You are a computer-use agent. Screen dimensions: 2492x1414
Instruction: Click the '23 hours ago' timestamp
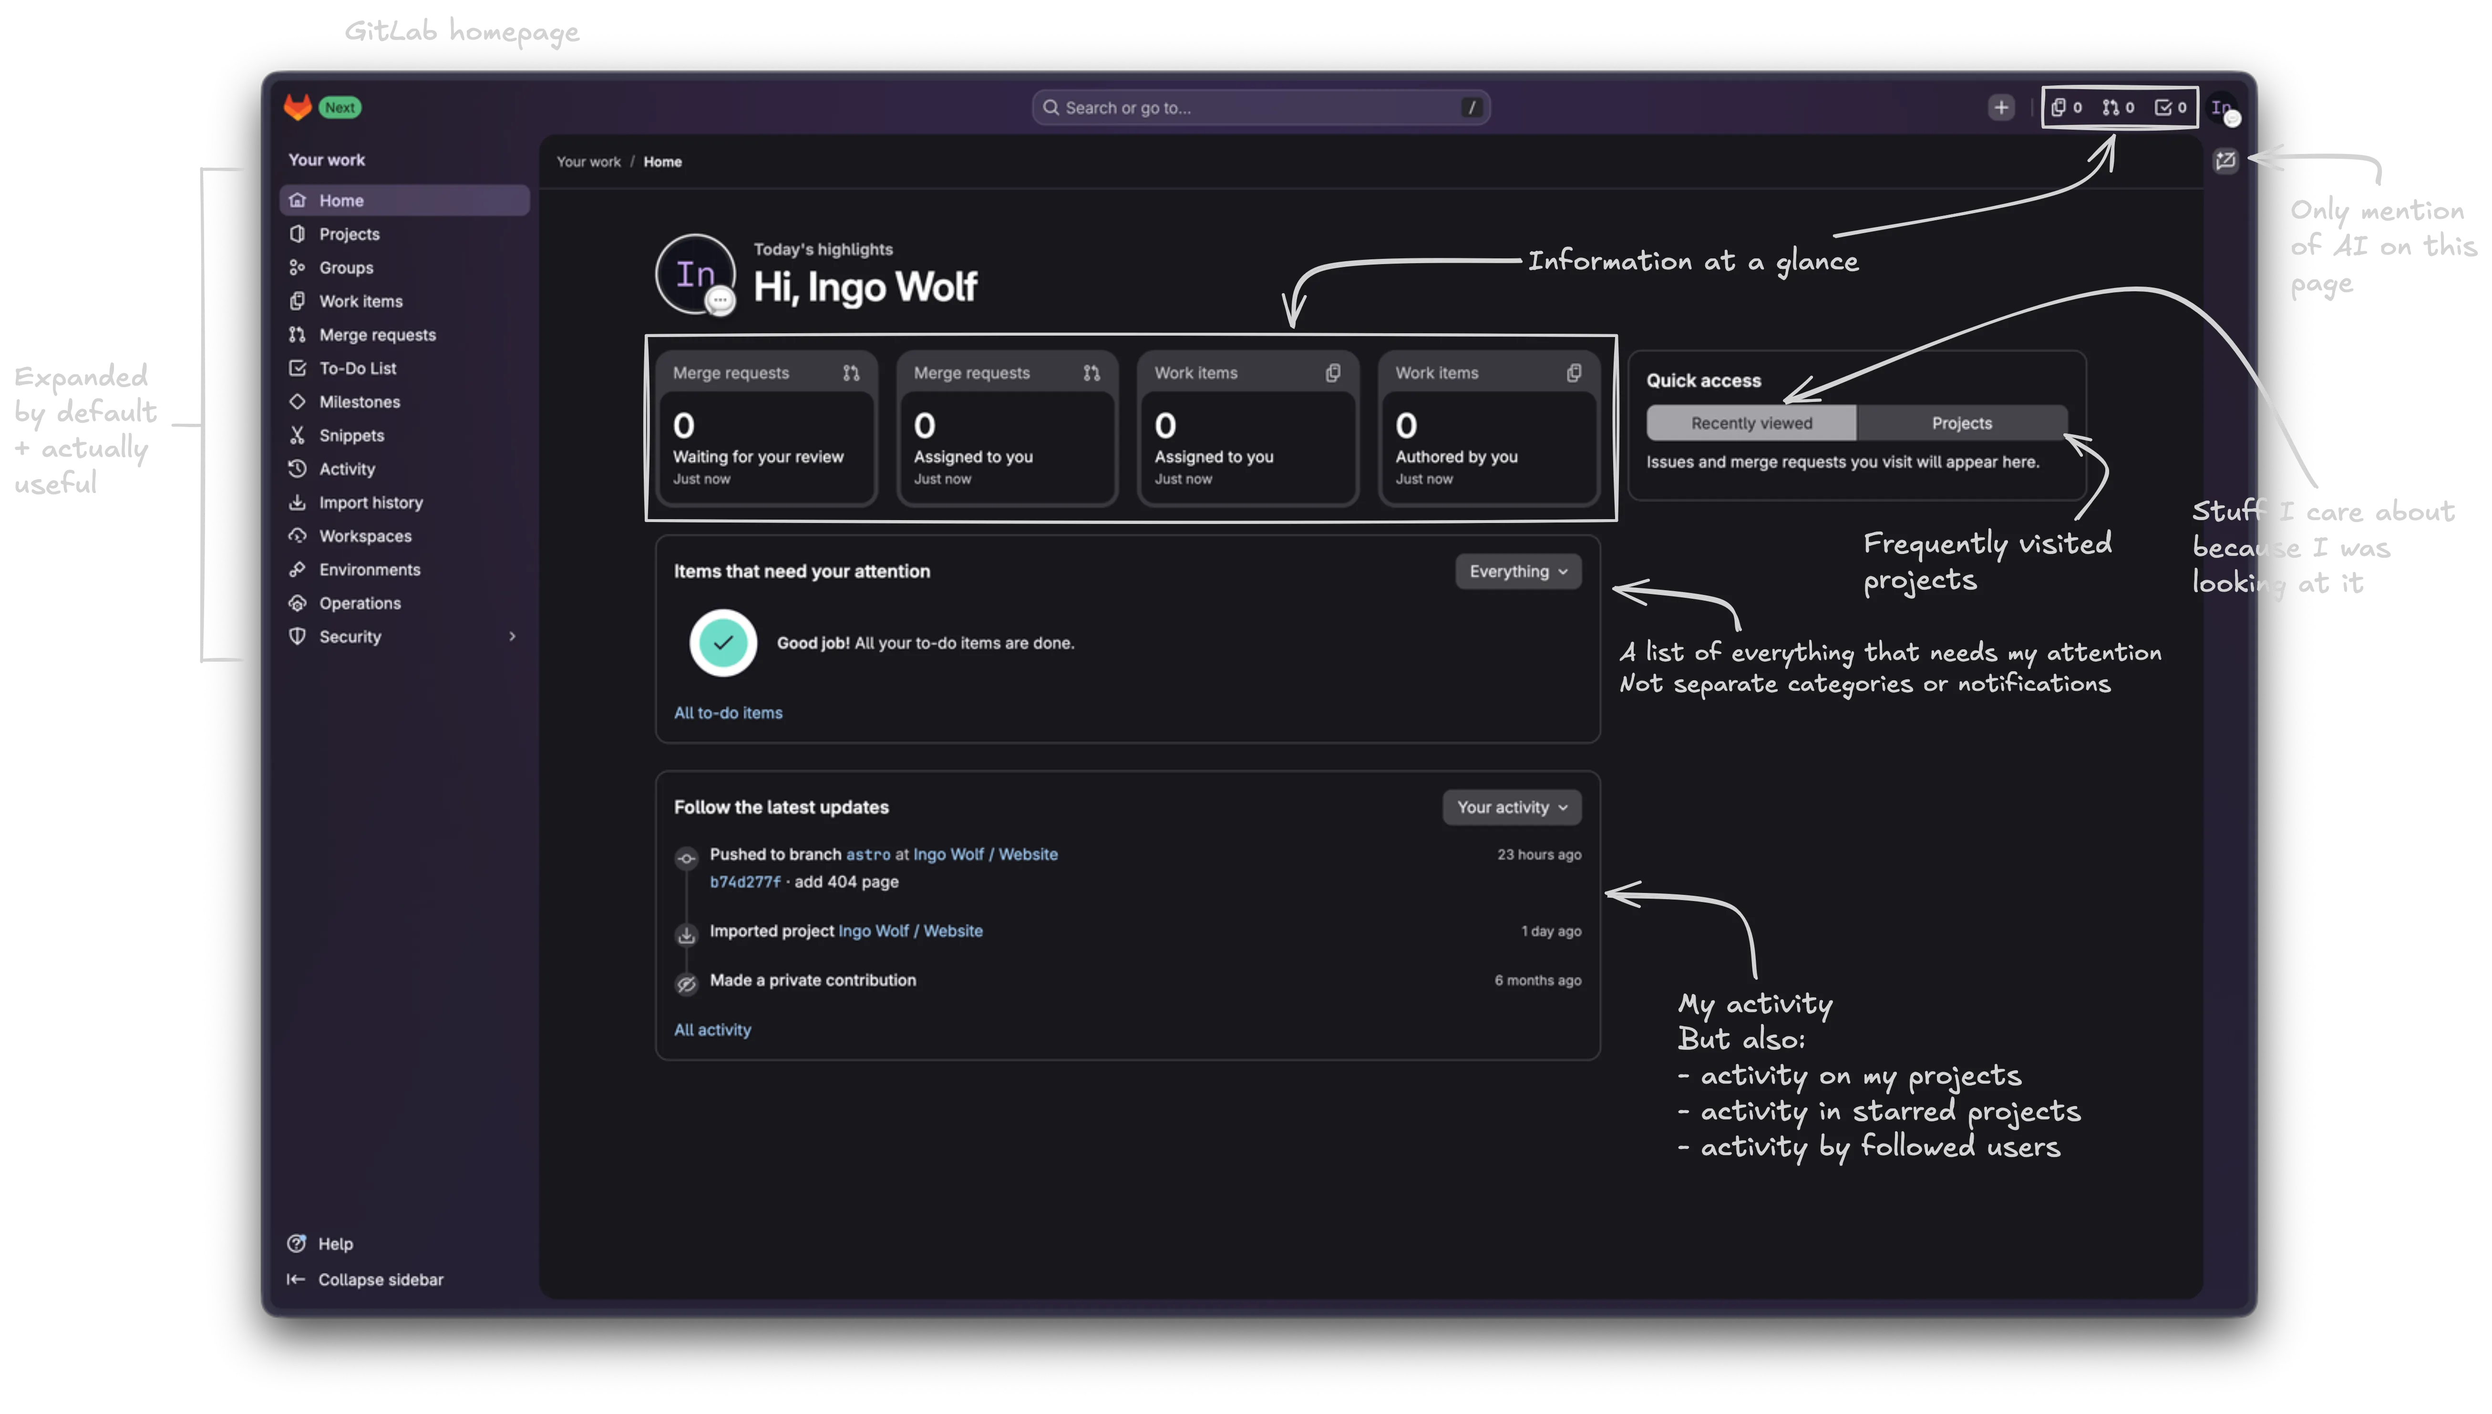1538,855
